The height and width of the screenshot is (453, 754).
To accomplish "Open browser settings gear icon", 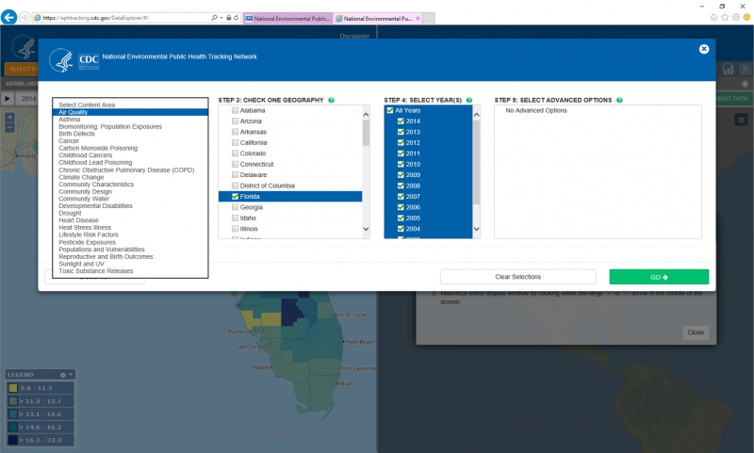I will (x=736, y=17).
